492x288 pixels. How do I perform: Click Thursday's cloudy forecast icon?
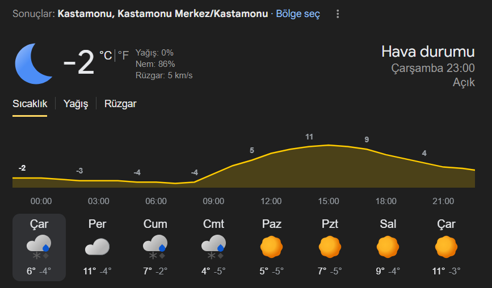(97, 247)
